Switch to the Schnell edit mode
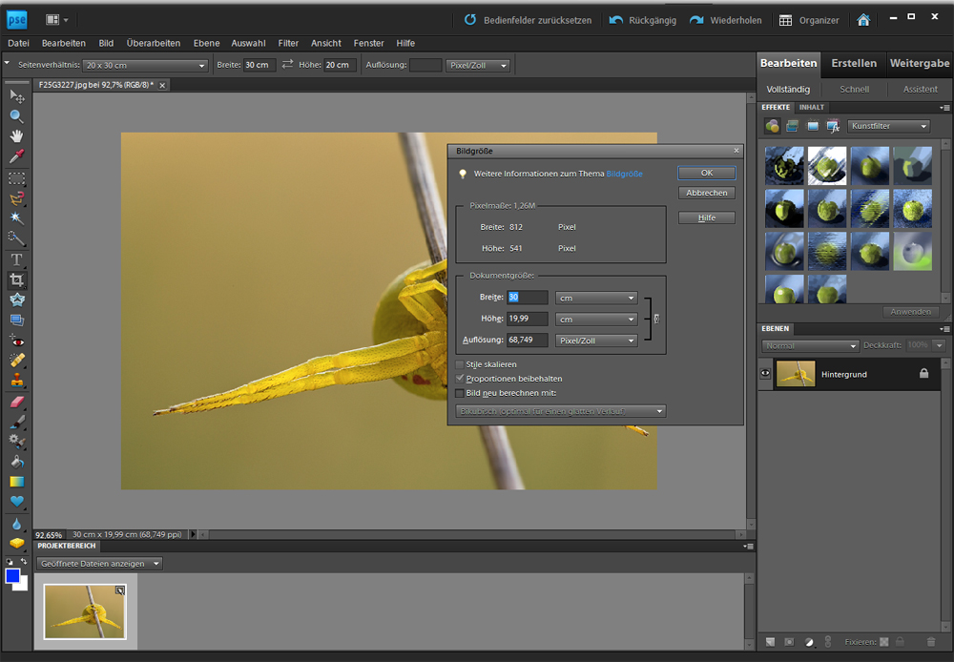This screenshot has width=954, height=662. coord(854,89)
